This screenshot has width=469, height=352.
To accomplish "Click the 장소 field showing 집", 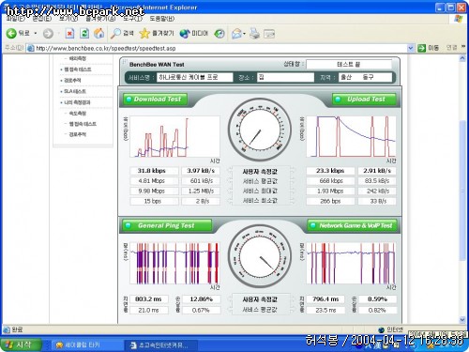I will pos(285,77).
